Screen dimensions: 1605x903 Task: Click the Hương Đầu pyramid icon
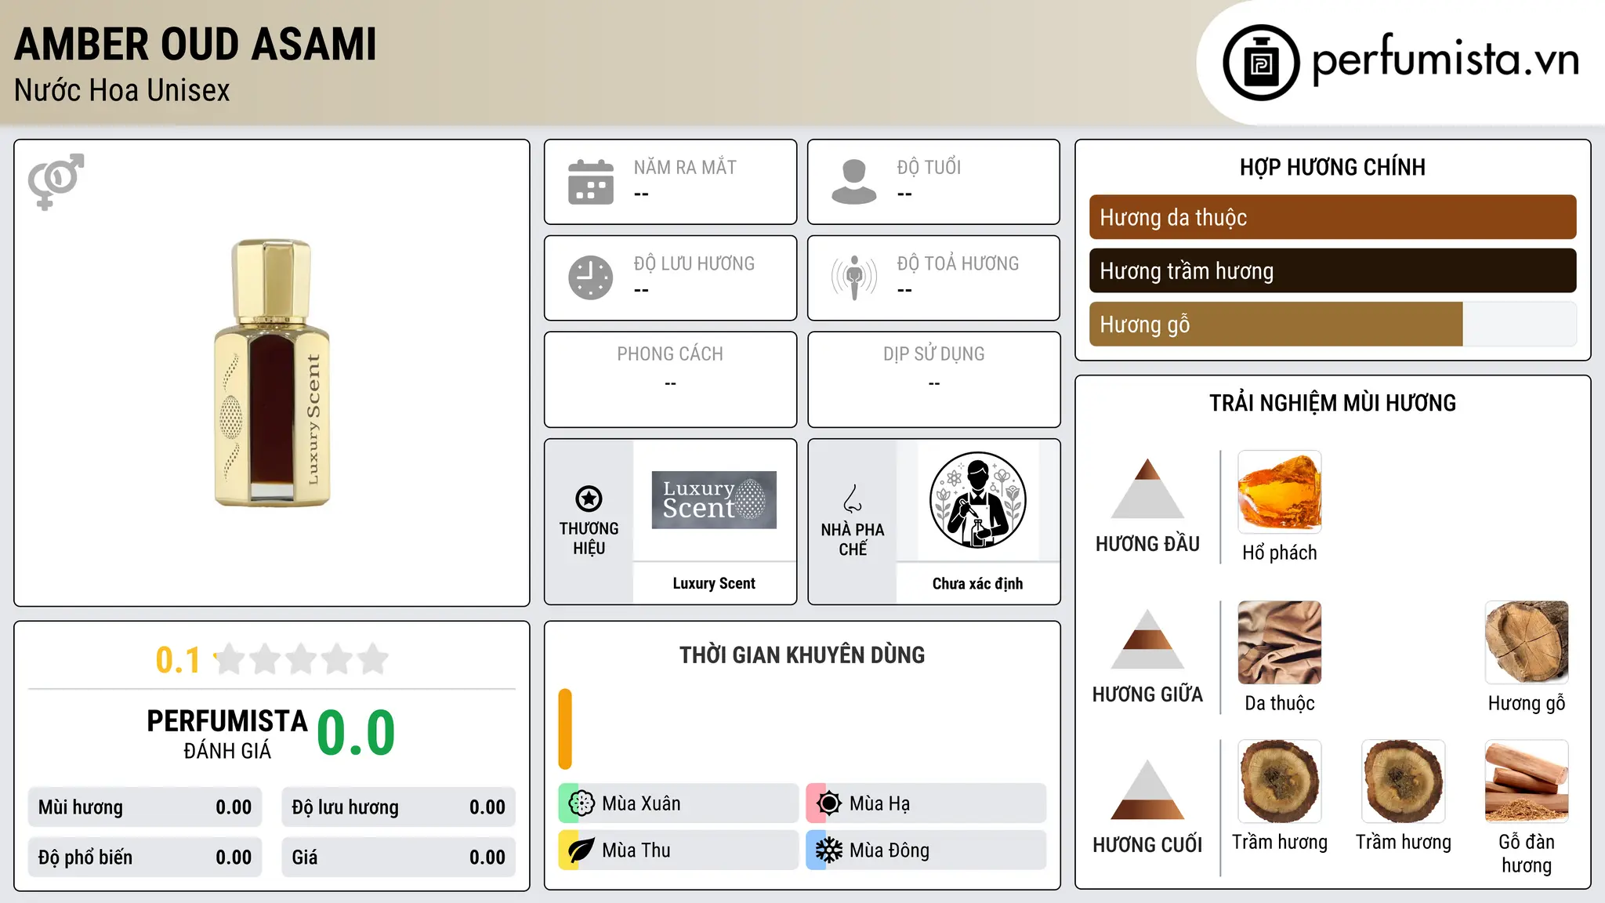pyautogui.click(x=1147, y=488)
